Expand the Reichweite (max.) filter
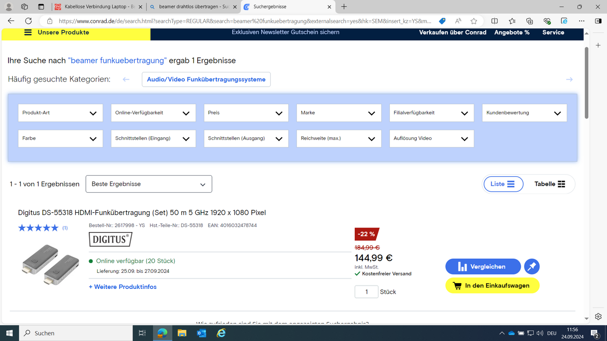607x341 pixels. 339,138
